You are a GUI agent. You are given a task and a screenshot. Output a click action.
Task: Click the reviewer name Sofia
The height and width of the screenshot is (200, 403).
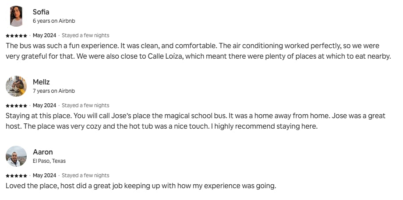tap(41, 12)
